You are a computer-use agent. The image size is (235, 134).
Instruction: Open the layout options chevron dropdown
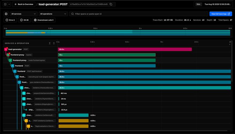(x=9, y=4)
